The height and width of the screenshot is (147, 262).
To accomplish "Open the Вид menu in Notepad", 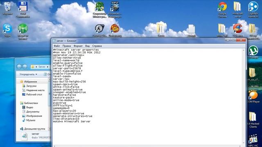I will (x=87, y=46).
